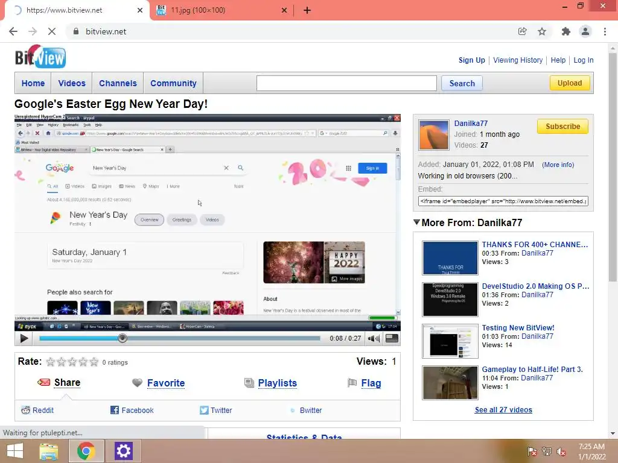Screen dimensions: 618x463
Task: Click the page vertical scrollbar
Action: click(x=613, y=168)
